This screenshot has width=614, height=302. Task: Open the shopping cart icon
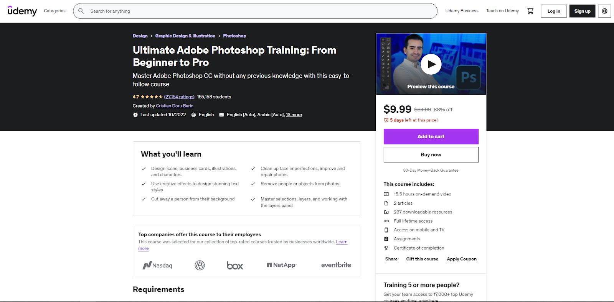pyautogui.click(x=530, y=11)
